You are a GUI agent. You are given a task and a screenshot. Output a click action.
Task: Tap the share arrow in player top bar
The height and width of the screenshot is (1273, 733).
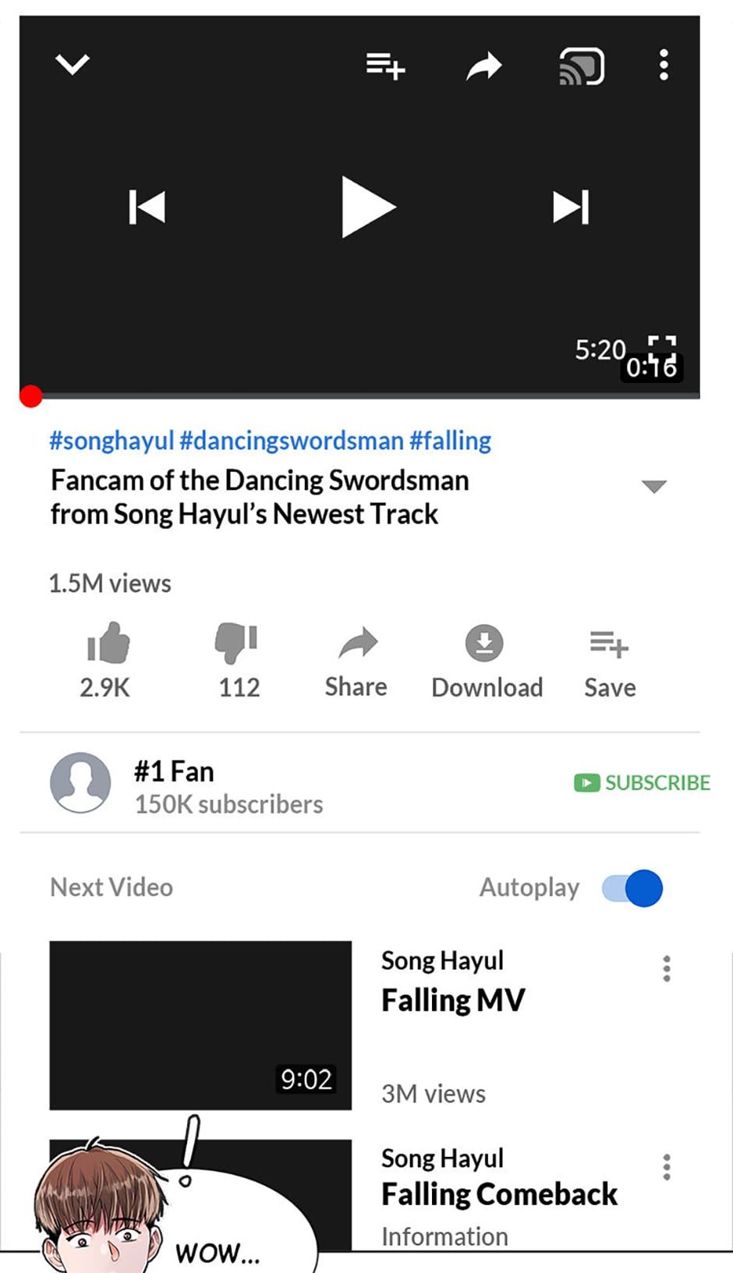[x=483, y=66]
